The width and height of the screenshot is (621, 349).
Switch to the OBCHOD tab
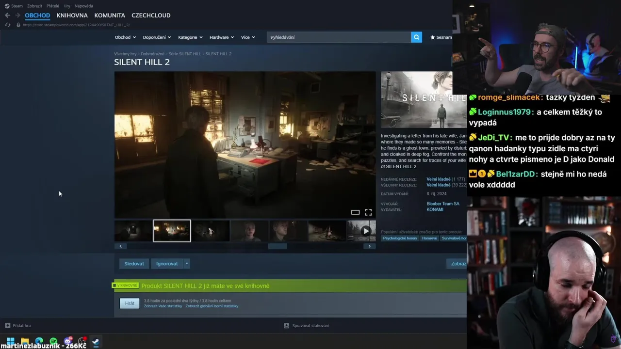pos(37,16)
